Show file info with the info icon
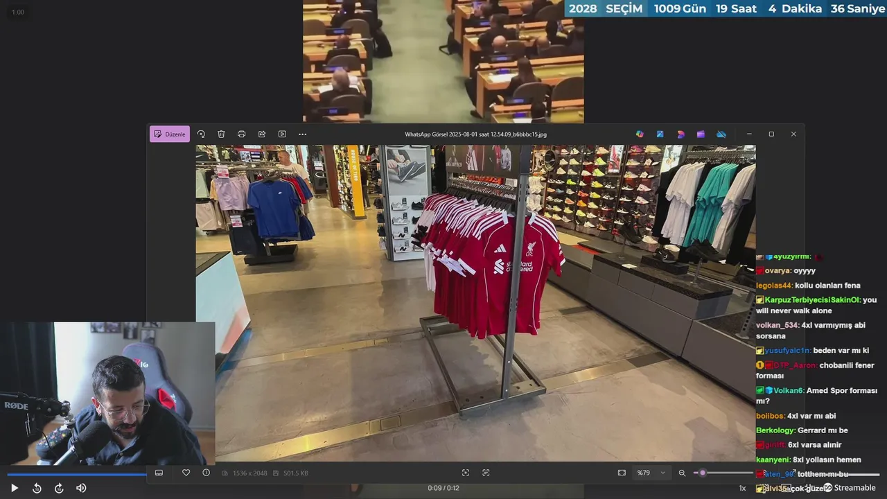Screen dimensions: 887x499 pyautogui.click(x=206, y=473)
